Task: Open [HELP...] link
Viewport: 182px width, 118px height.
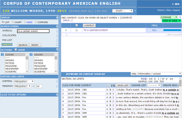Action: (68, 20)
